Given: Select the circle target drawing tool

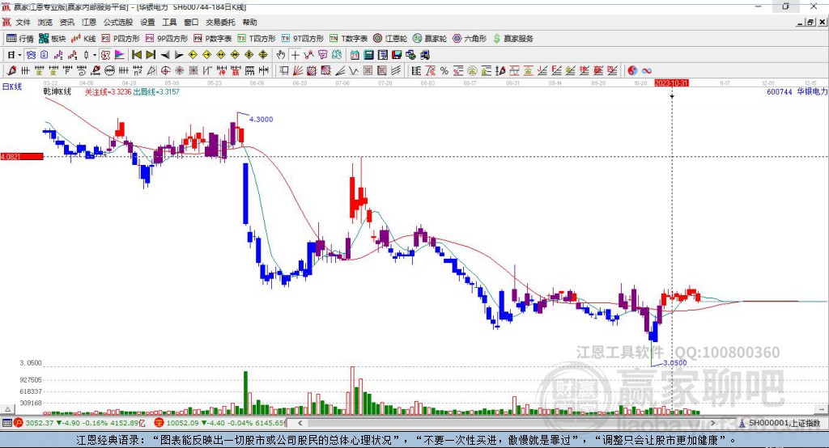Looking at the screenshot, I should coord(165,71).
